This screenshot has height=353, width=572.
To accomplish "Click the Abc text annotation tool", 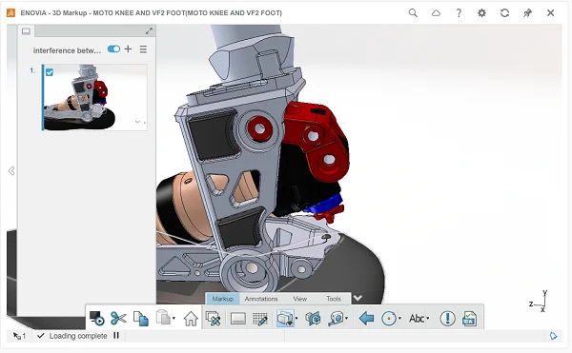I will tap(417, 319).
